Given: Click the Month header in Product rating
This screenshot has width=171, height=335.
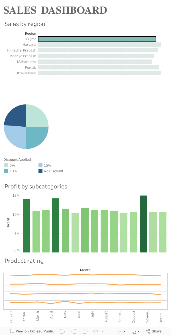Looking at the screenshot, I should click(x=85, y=270).
